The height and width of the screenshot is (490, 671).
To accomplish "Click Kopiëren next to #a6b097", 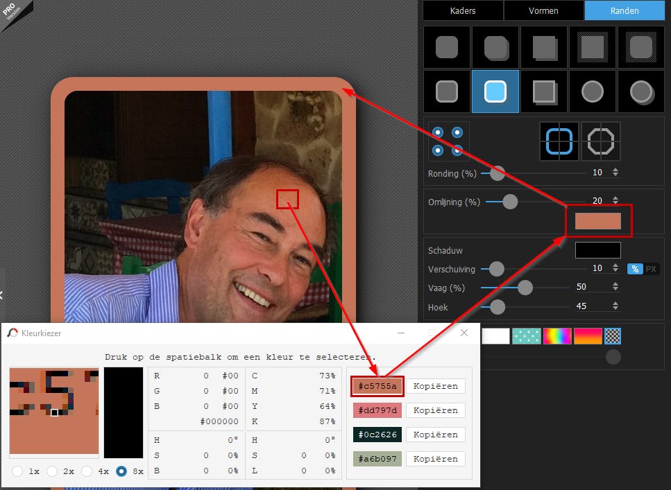I will point(435,459).
